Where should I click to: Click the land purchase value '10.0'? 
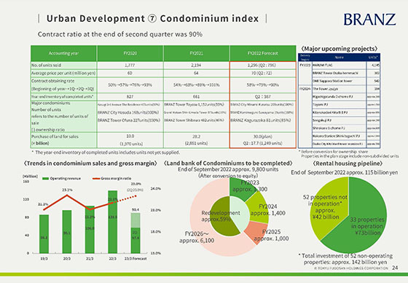point(130,136)
